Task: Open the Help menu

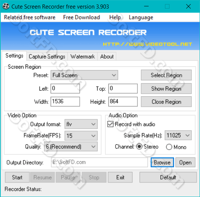Action: click(115, 18)
